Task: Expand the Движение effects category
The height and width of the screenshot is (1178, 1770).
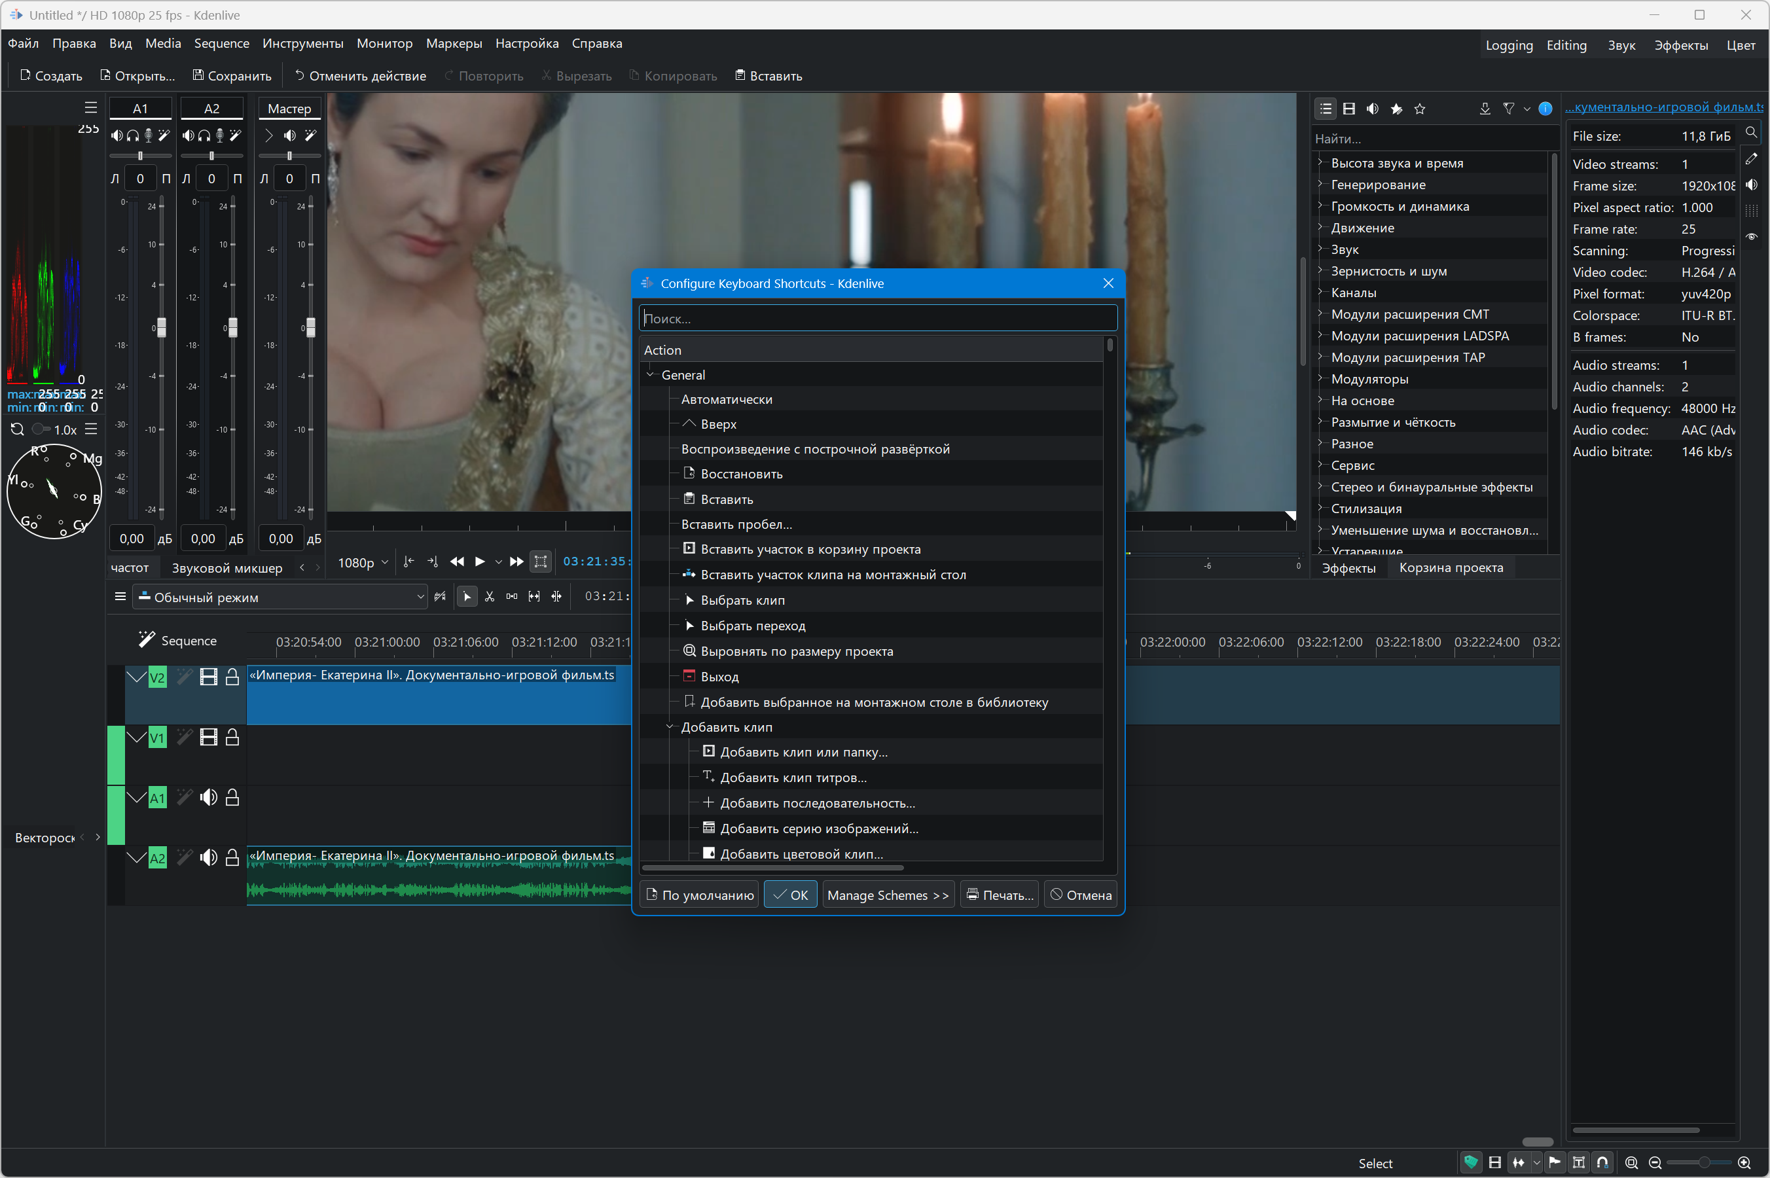Action: (1320, 228)
